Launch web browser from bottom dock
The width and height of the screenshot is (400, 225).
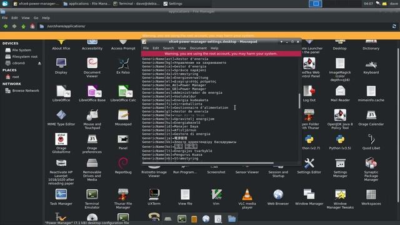pyautogui.click(x=206, y=219)
